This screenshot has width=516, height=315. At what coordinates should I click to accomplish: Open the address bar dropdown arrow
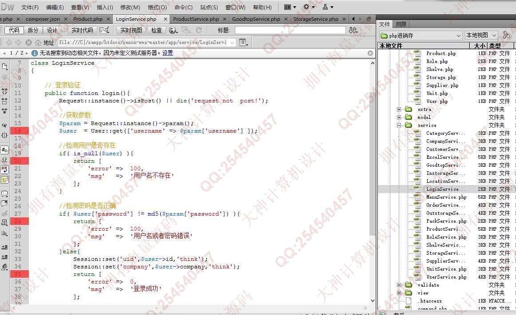click(x=232, y=43)
